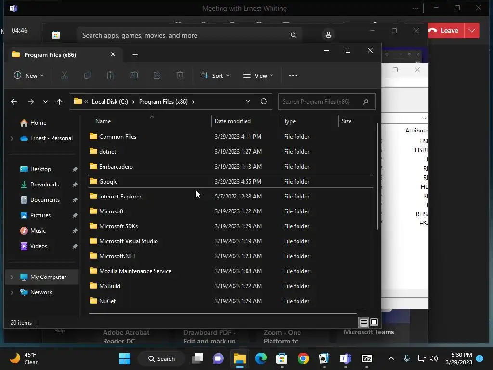493x370 pixels.
Task: Open Windows Start menu
Action: pyautogui.click(x=125, y=358)
